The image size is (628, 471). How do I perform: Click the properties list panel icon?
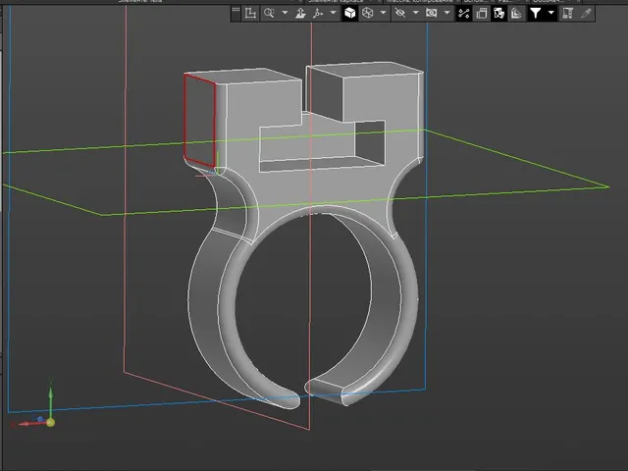[567, 13]
